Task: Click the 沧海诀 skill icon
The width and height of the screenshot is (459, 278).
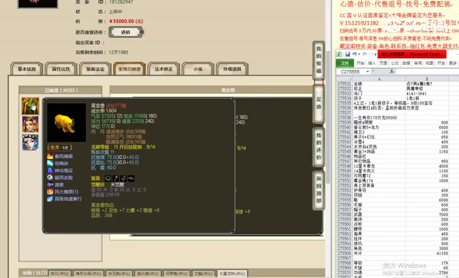Action: (x=50, y=163)
